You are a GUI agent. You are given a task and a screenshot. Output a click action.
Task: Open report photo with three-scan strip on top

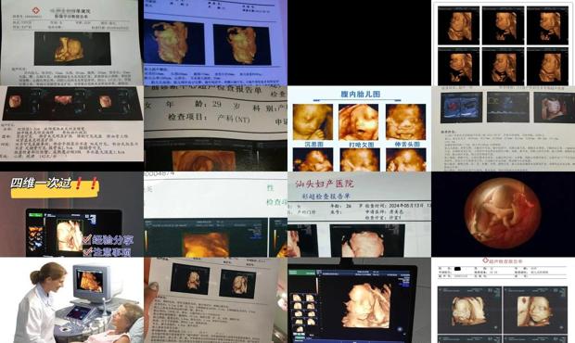pos(71,129)
